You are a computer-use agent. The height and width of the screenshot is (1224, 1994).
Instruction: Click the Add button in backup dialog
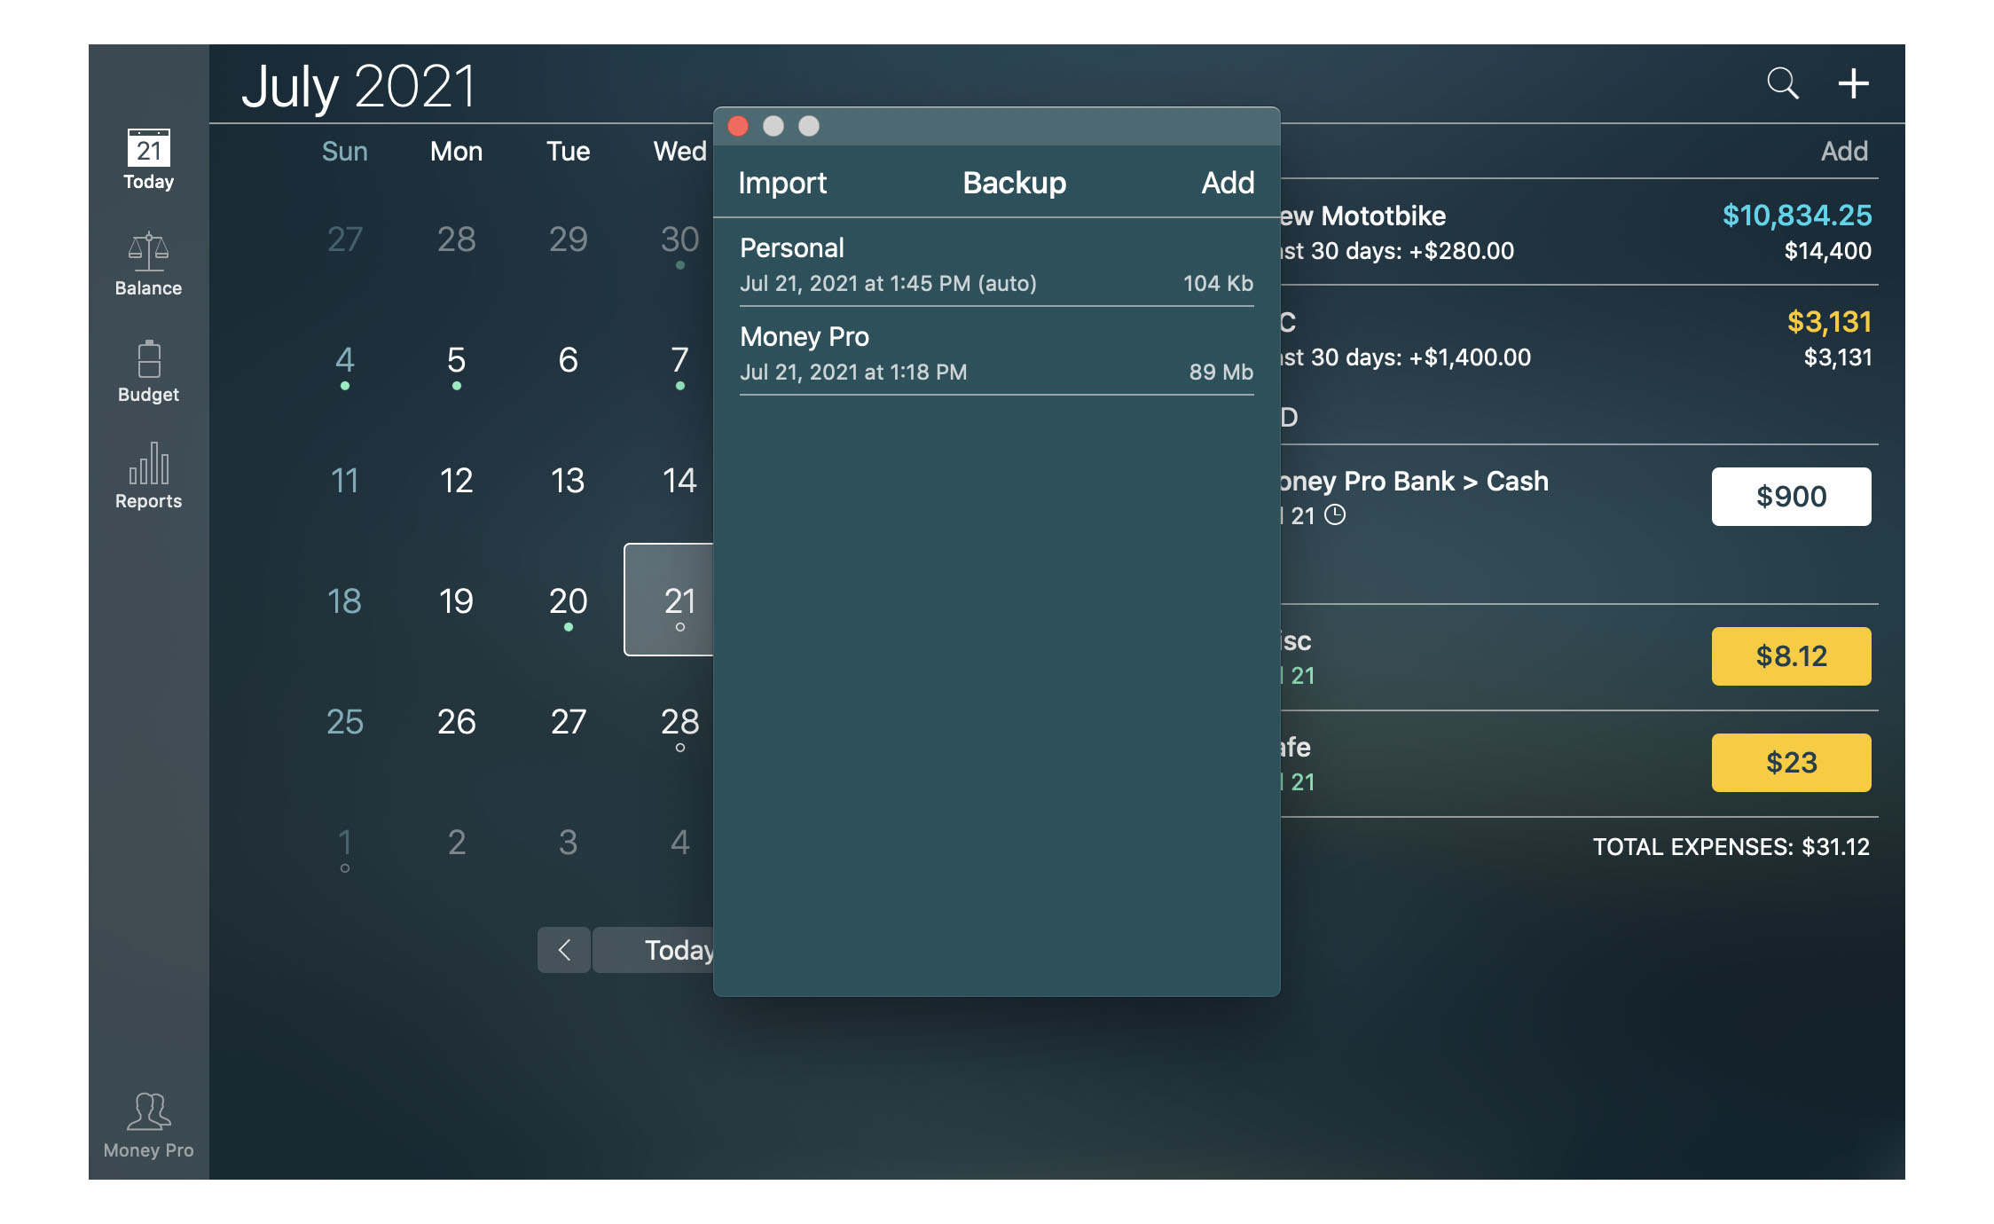pos(1225,183)
